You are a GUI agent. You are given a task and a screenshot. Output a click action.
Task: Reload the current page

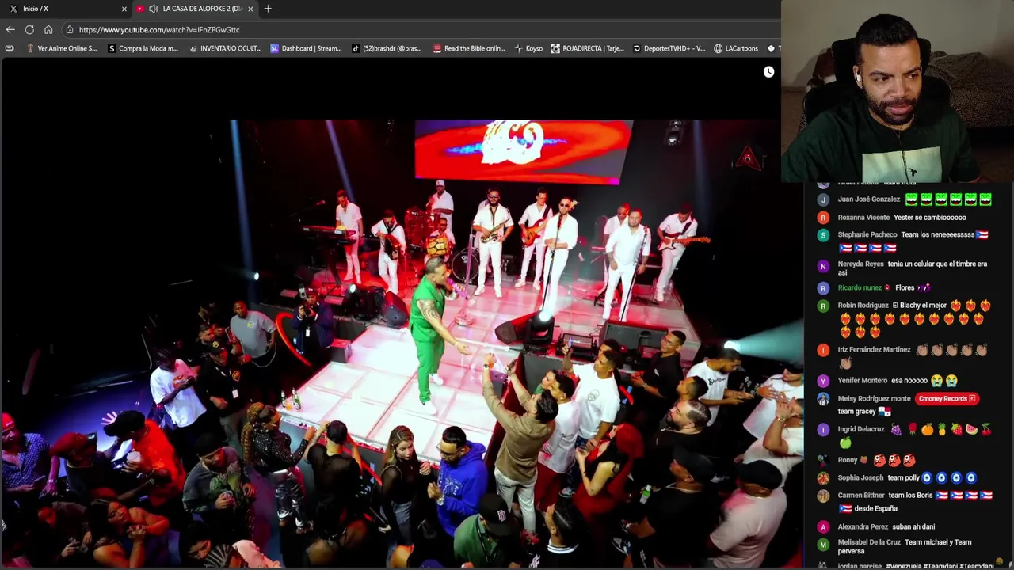tap(29, 29)
